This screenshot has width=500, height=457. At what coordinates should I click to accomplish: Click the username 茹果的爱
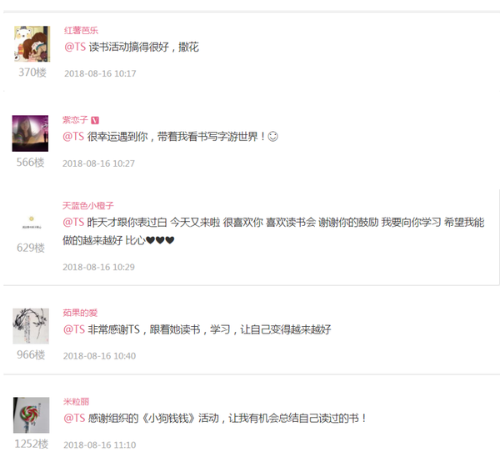(x=80, y=313)
